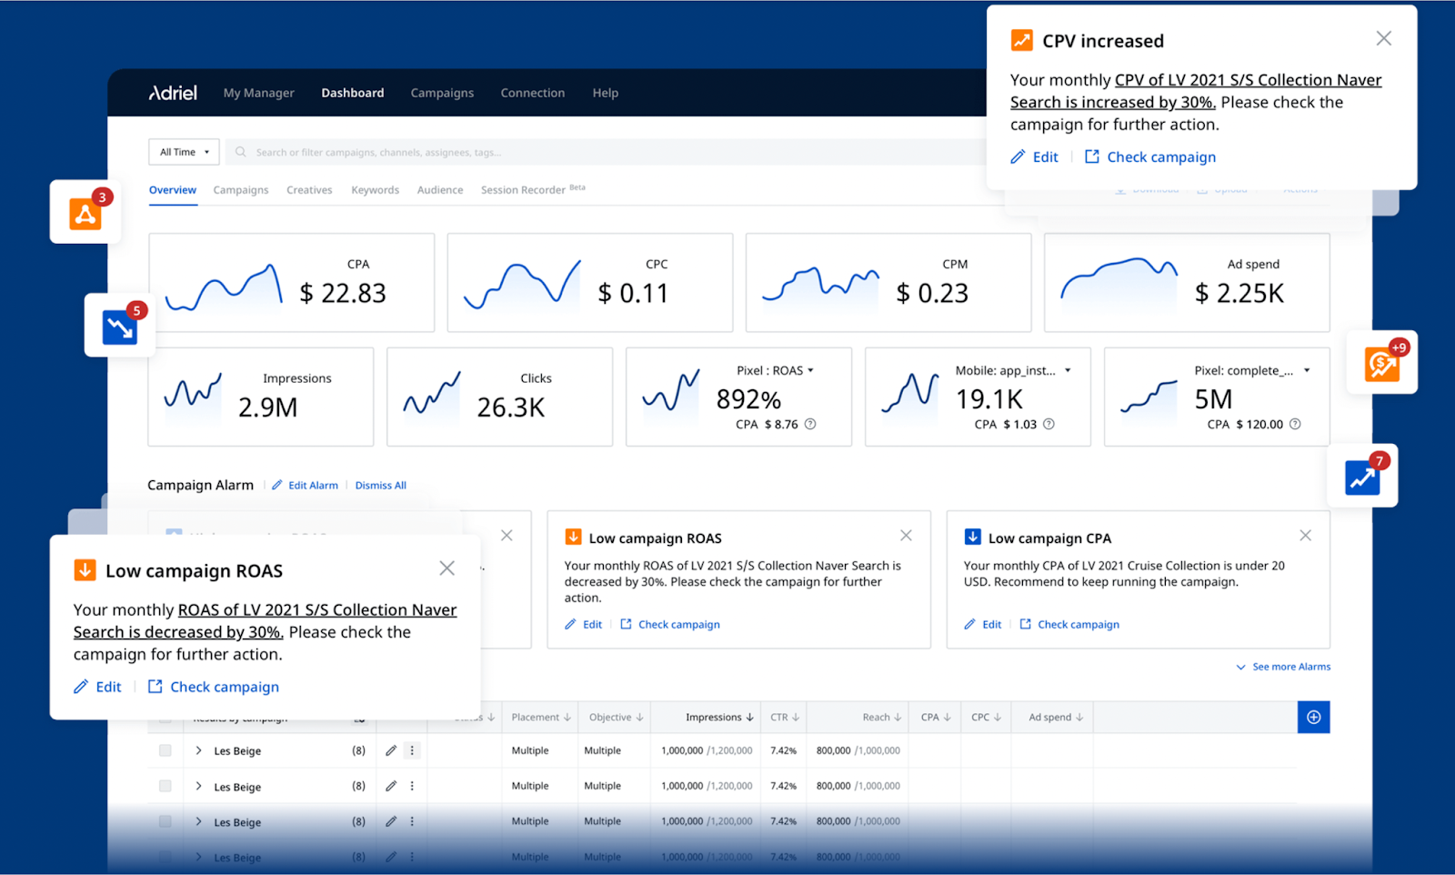Open the underlined ROAS of LV 2021 link
The image size is (1455, 875).
(266, 621)
